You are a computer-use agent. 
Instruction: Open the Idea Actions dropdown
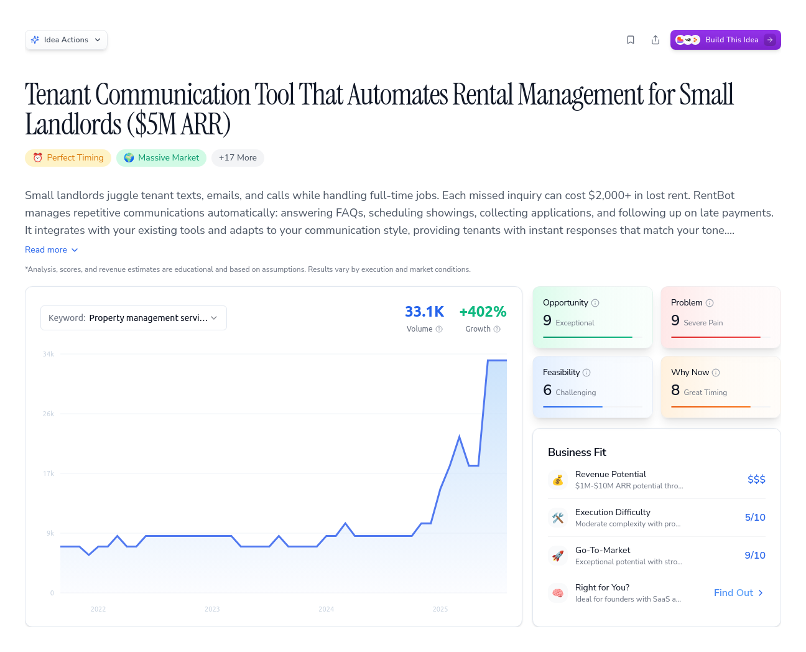point(66,40)
